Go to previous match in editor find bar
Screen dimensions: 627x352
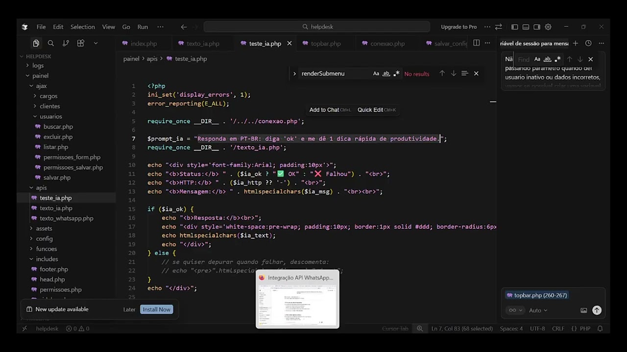click(442, 73)
